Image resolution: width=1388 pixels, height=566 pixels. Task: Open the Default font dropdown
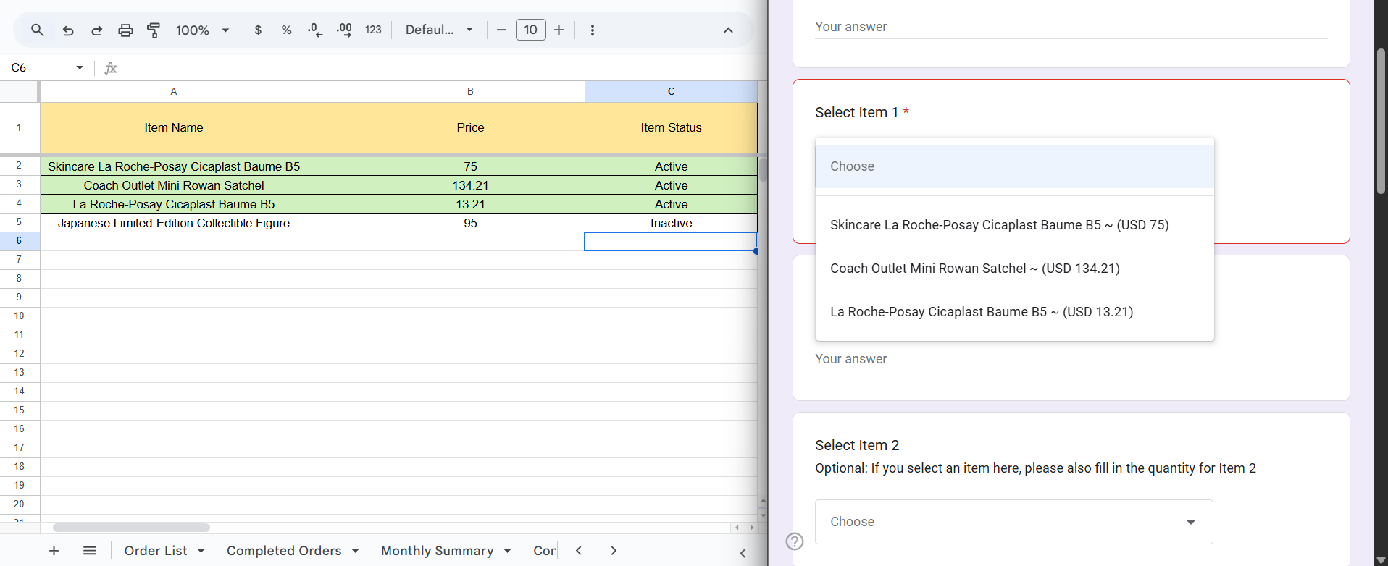439,30
